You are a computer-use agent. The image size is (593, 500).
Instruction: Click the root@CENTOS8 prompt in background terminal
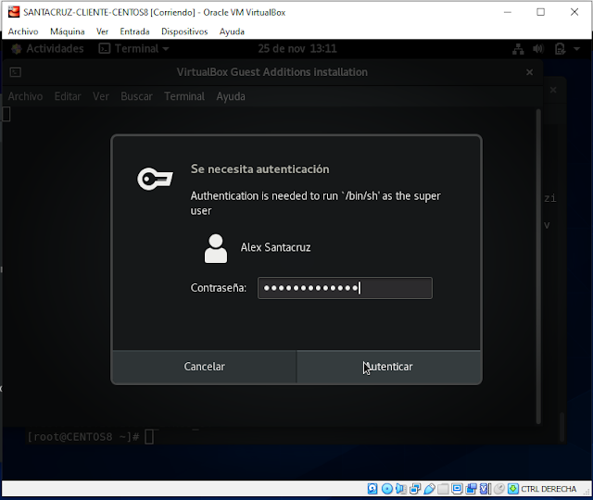pyautogui.click(x=83, y=437)
